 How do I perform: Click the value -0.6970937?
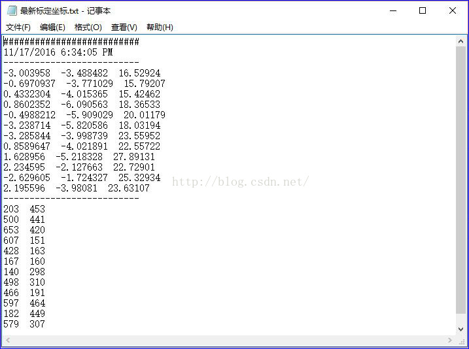(29, 84)
